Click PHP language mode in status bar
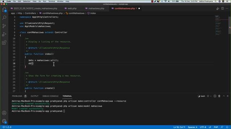Screen dimensions: 231x129 point(216,127)
